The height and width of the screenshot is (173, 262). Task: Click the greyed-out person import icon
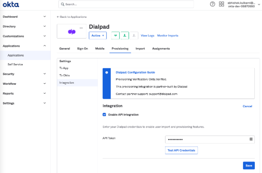click(x=134, y=36)
